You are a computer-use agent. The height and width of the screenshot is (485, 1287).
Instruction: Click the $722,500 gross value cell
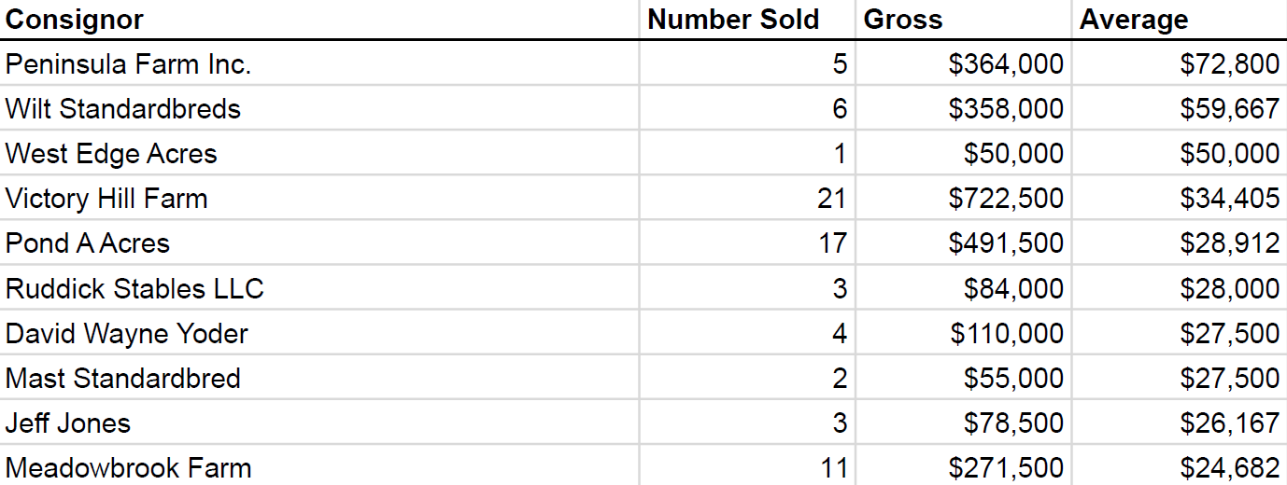964,198
